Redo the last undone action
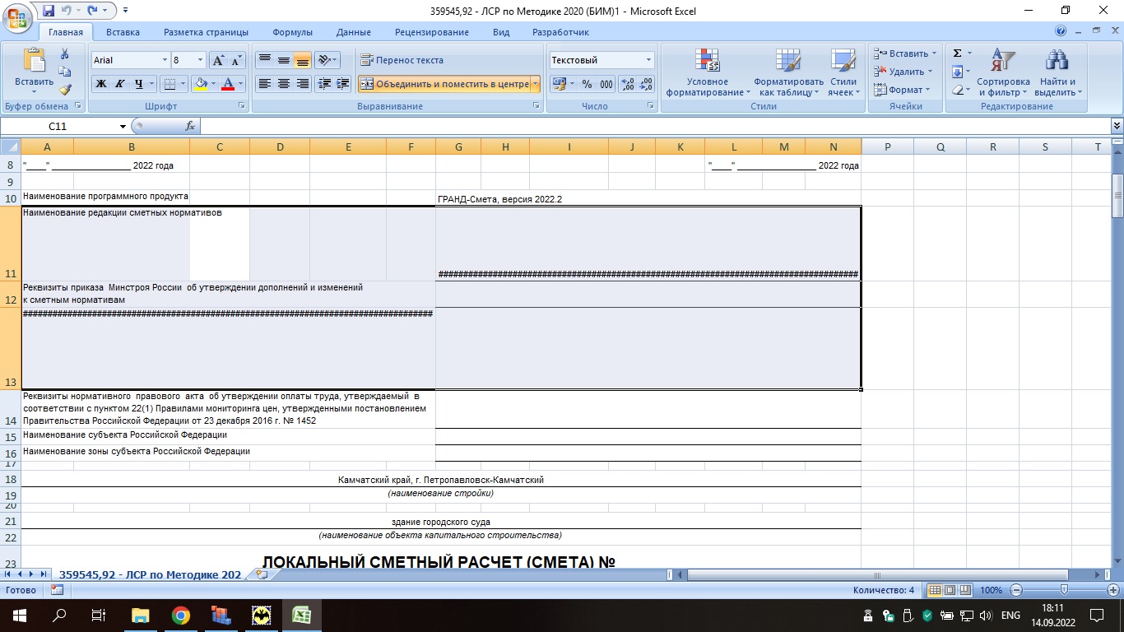This screenshot has height=632, width=1124. (92, 11)
